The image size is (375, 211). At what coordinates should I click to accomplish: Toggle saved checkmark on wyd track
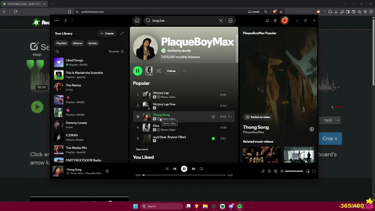point(213,138)
